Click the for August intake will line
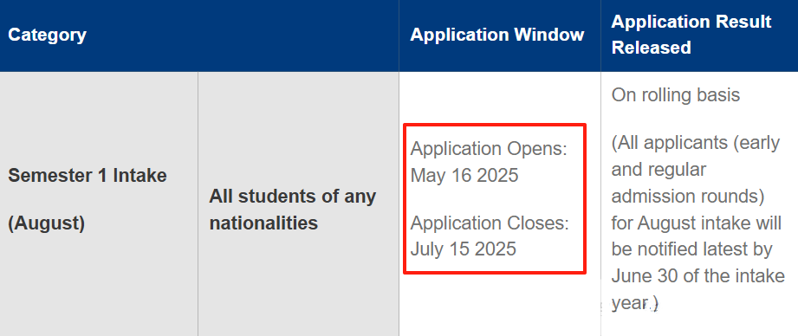The width and height of the screenshot is (798, 336). click(x=696, y=223)
